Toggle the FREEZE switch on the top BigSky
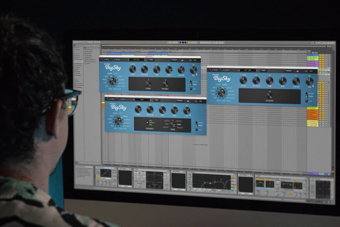The width and height of the screenshot is (340, 227). pyautogui.click(x=191, y=82)
